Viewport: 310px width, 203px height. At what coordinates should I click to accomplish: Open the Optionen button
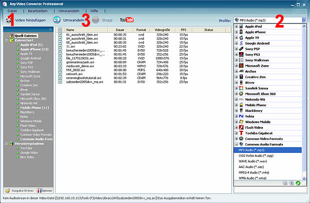(45, 190)
